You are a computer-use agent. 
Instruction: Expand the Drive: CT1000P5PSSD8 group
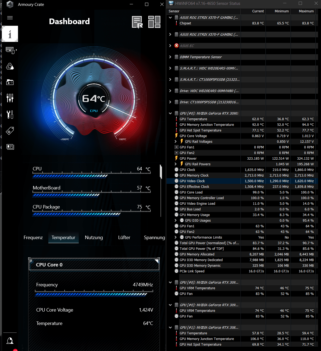coord(170,102)
